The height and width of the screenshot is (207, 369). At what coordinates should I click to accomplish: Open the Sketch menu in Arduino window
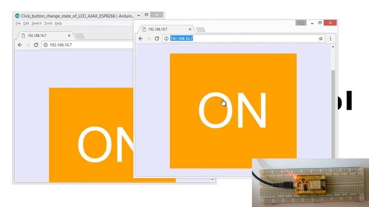point(36,23)
